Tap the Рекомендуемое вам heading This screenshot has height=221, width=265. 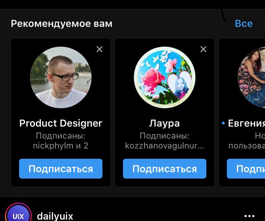click(x=61, y=24)
